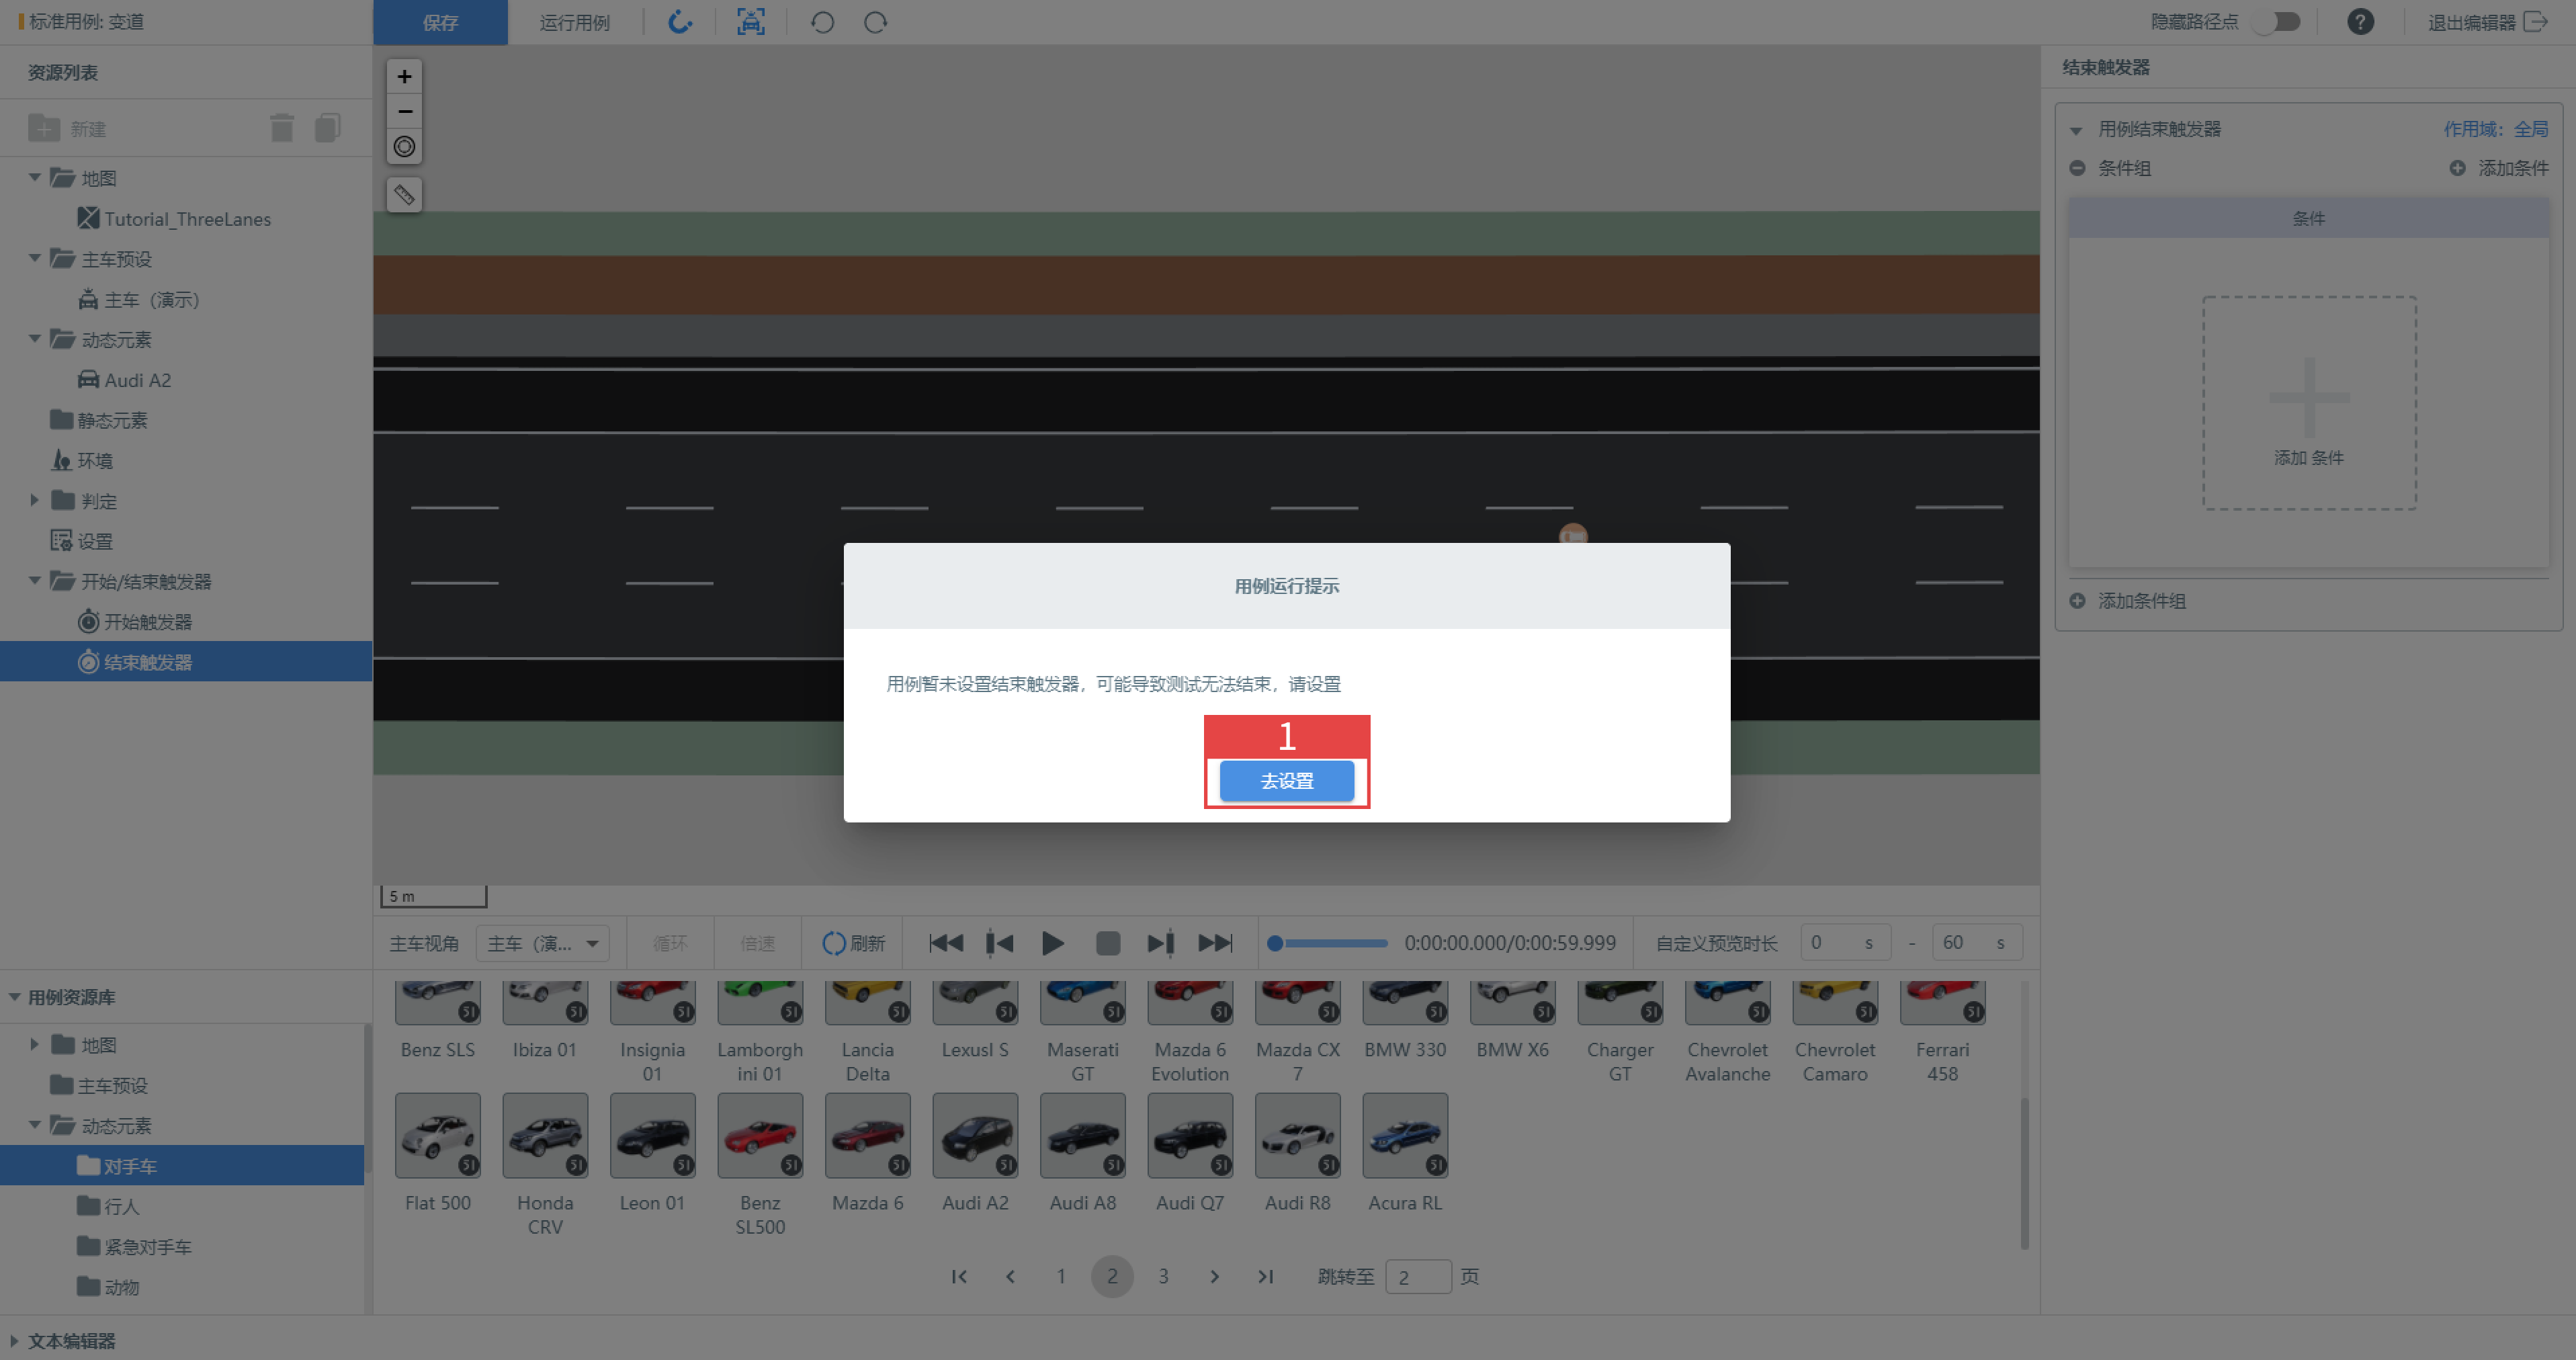Click the copy icon in resource list
2576x1360 pixels.
(x=328, y=128)
